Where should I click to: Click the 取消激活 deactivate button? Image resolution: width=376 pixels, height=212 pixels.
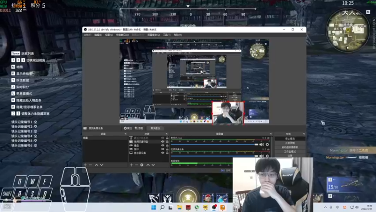coord(155,128)
